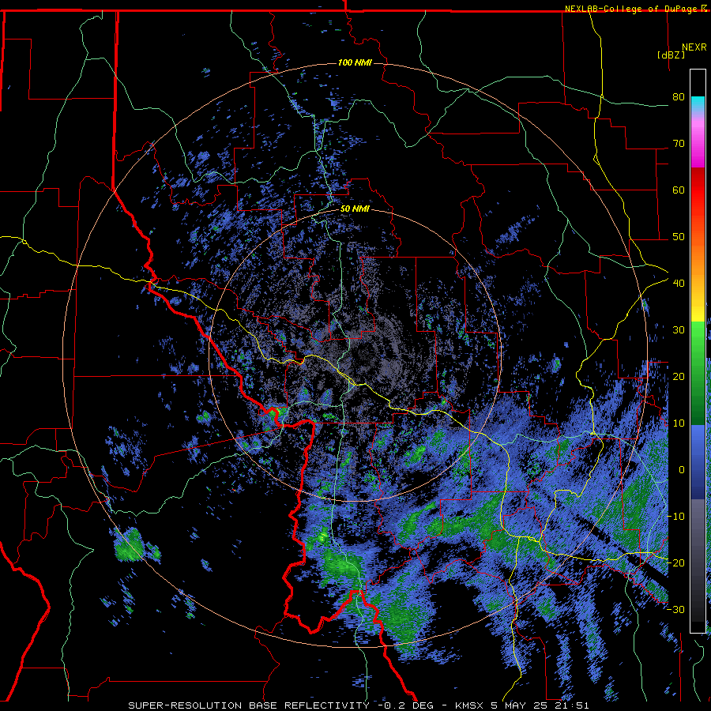
Task: Click the cyan top segment of color bar
Action: [698, 105]
